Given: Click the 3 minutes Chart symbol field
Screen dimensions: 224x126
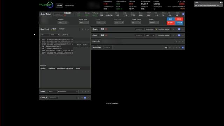Looking at the screenshot, I should [139, 29].
